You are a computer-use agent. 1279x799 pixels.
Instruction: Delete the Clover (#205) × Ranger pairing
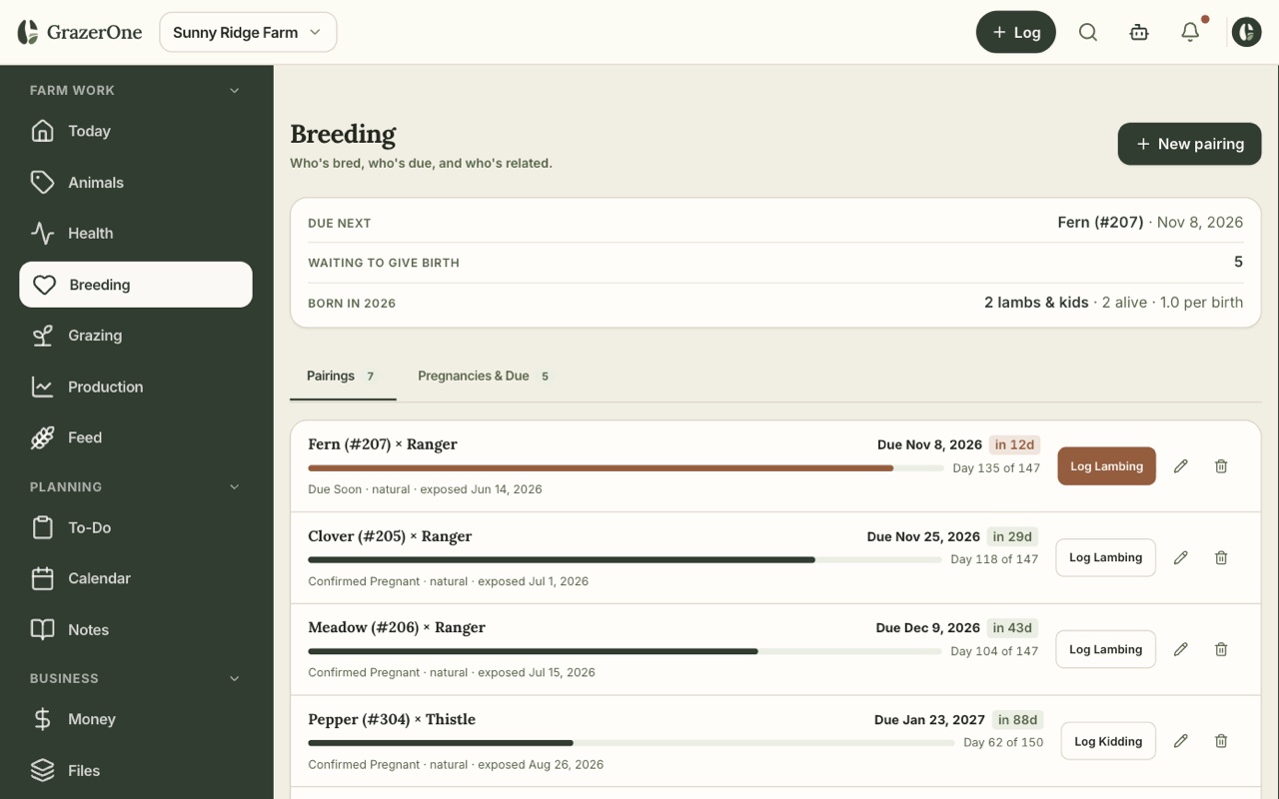pos(1221,558)
